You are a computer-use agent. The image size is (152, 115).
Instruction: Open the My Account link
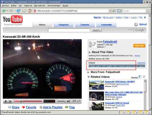point(108,17)
